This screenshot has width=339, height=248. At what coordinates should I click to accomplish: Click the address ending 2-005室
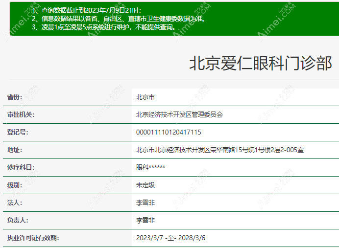[x=220, y=150]
